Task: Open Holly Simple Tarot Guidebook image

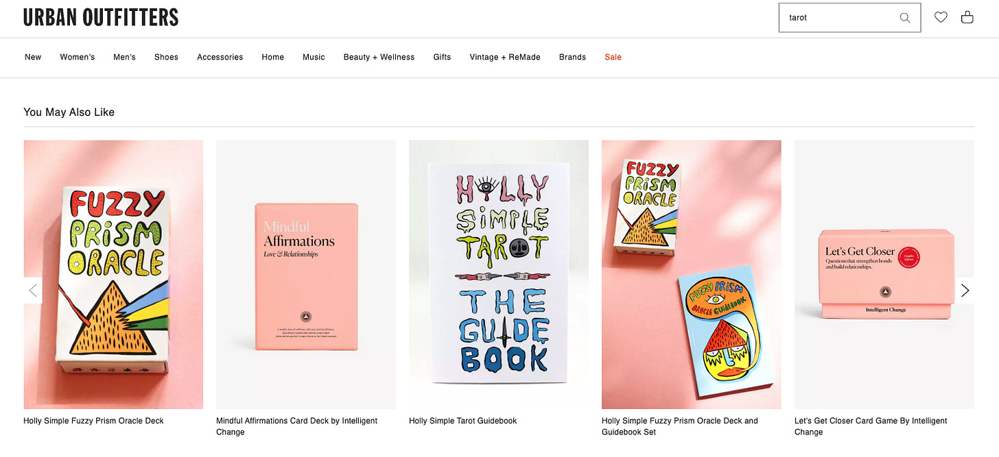Action: [499, 275]
